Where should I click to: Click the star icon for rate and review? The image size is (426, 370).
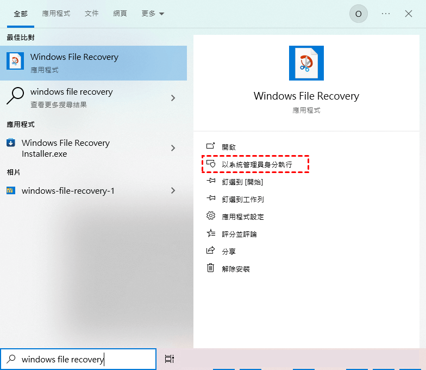(x=211, y=233)
